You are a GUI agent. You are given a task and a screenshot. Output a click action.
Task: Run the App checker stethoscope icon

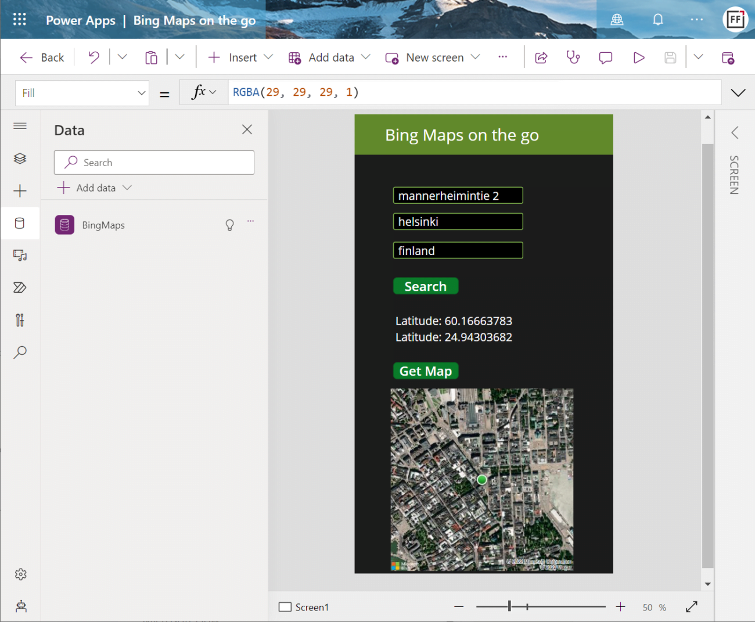(x=573, y=57)
